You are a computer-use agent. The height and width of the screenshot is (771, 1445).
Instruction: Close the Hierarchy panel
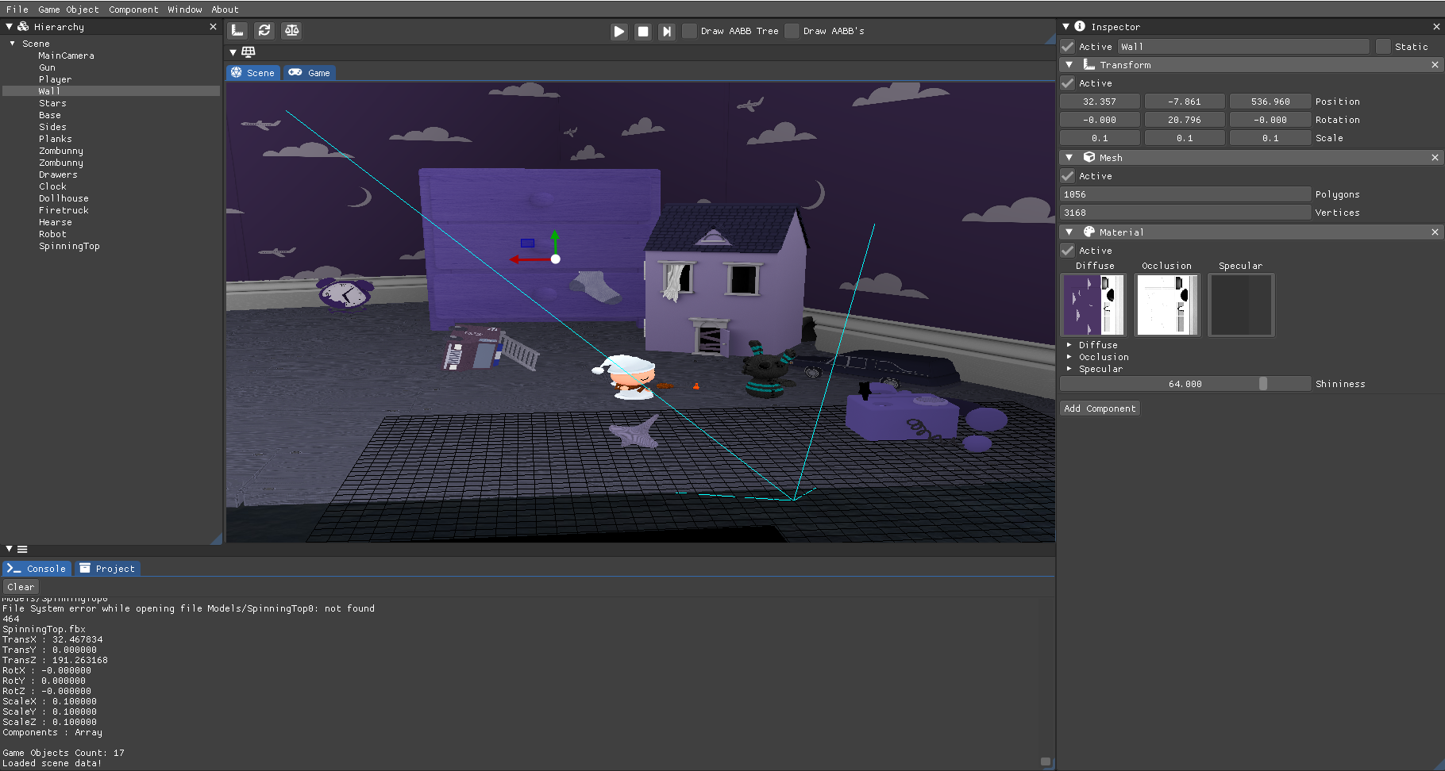[x=213, y=27]
